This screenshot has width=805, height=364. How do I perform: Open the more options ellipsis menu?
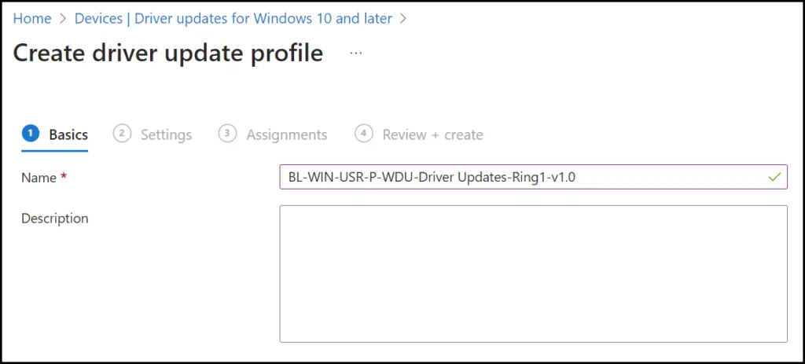click(356, 53)
